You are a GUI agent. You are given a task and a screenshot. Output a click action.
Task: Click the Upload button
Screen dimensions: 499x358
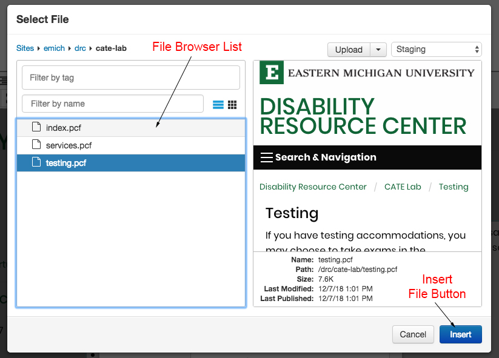pyautogui.click(x=349, y=50)
